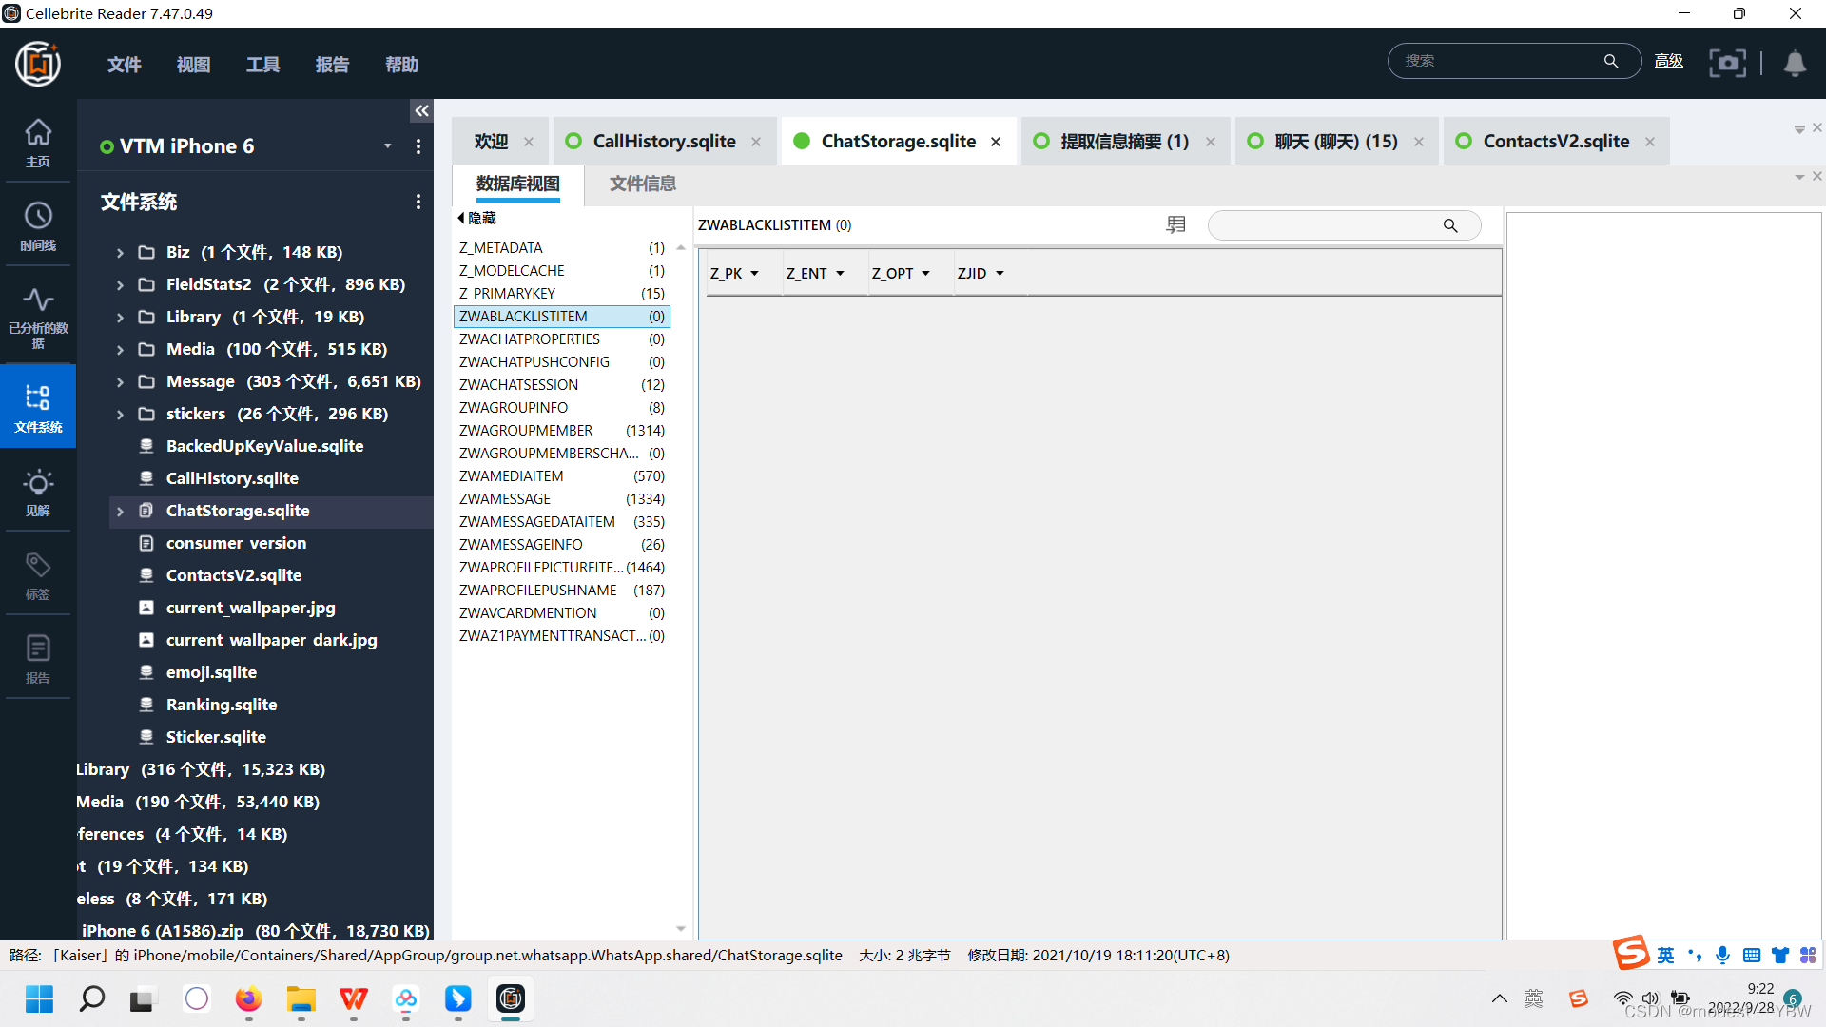This screenshot has width=1826, height=1027.
Task: Open the notifications bell icon
Action: [1795, 63]
